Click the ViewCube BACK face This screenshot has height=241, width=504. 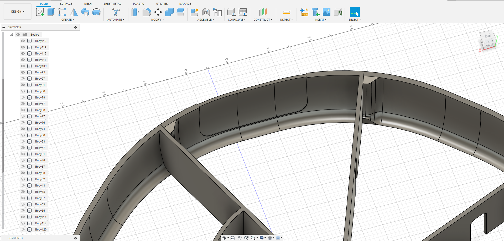pos(489,45)
